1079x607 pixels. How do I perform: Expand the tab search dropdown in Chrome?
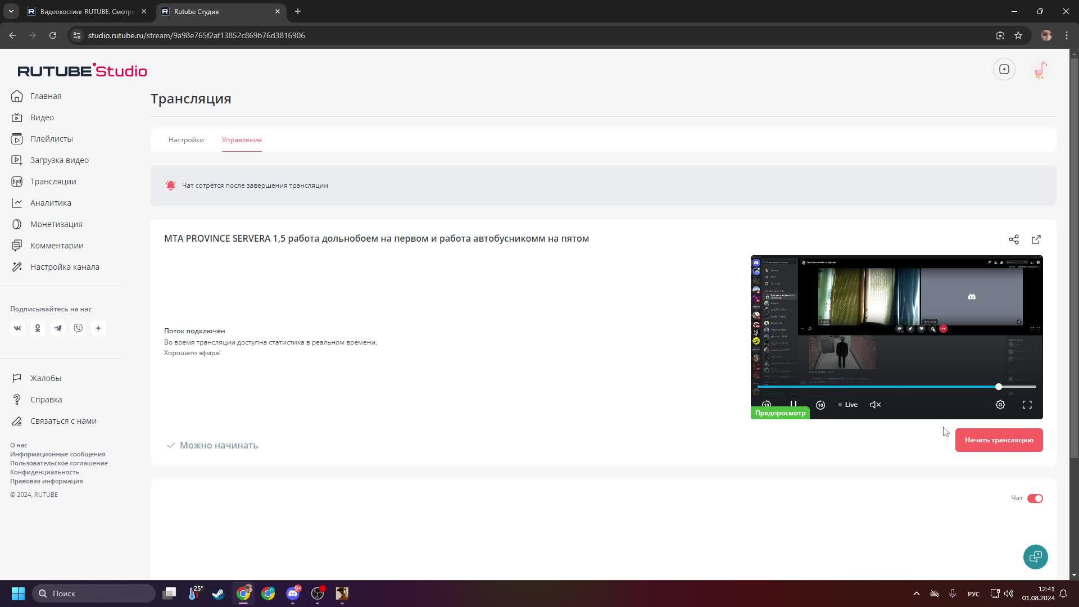[x=11, y=11]
